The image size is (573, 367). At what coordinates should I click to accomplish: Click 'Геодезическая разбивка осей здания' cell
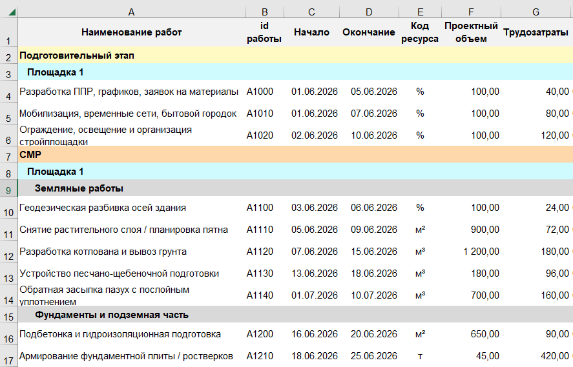coord(132,208)
